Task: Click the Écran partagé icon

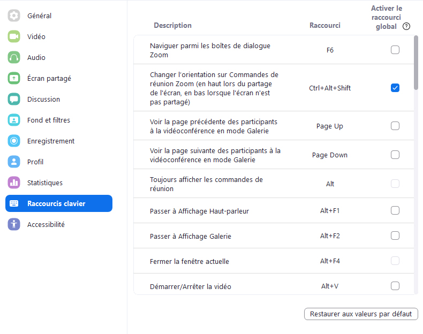Action: pyautogui.click(x=14, y=79)
